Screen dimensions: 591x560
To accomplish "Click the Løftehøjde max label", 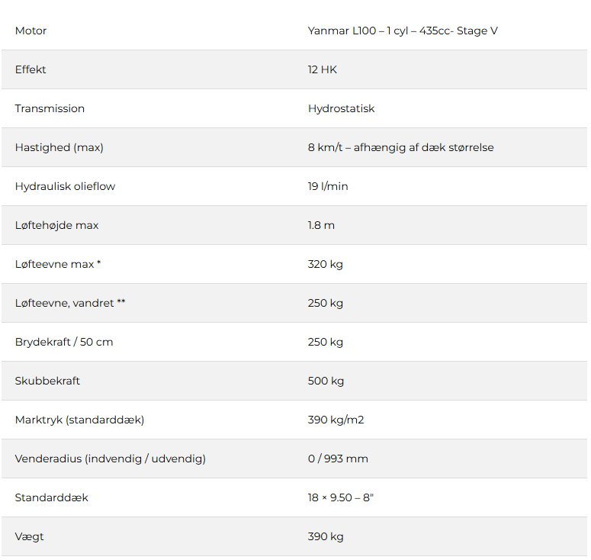I will pos(56,225).
